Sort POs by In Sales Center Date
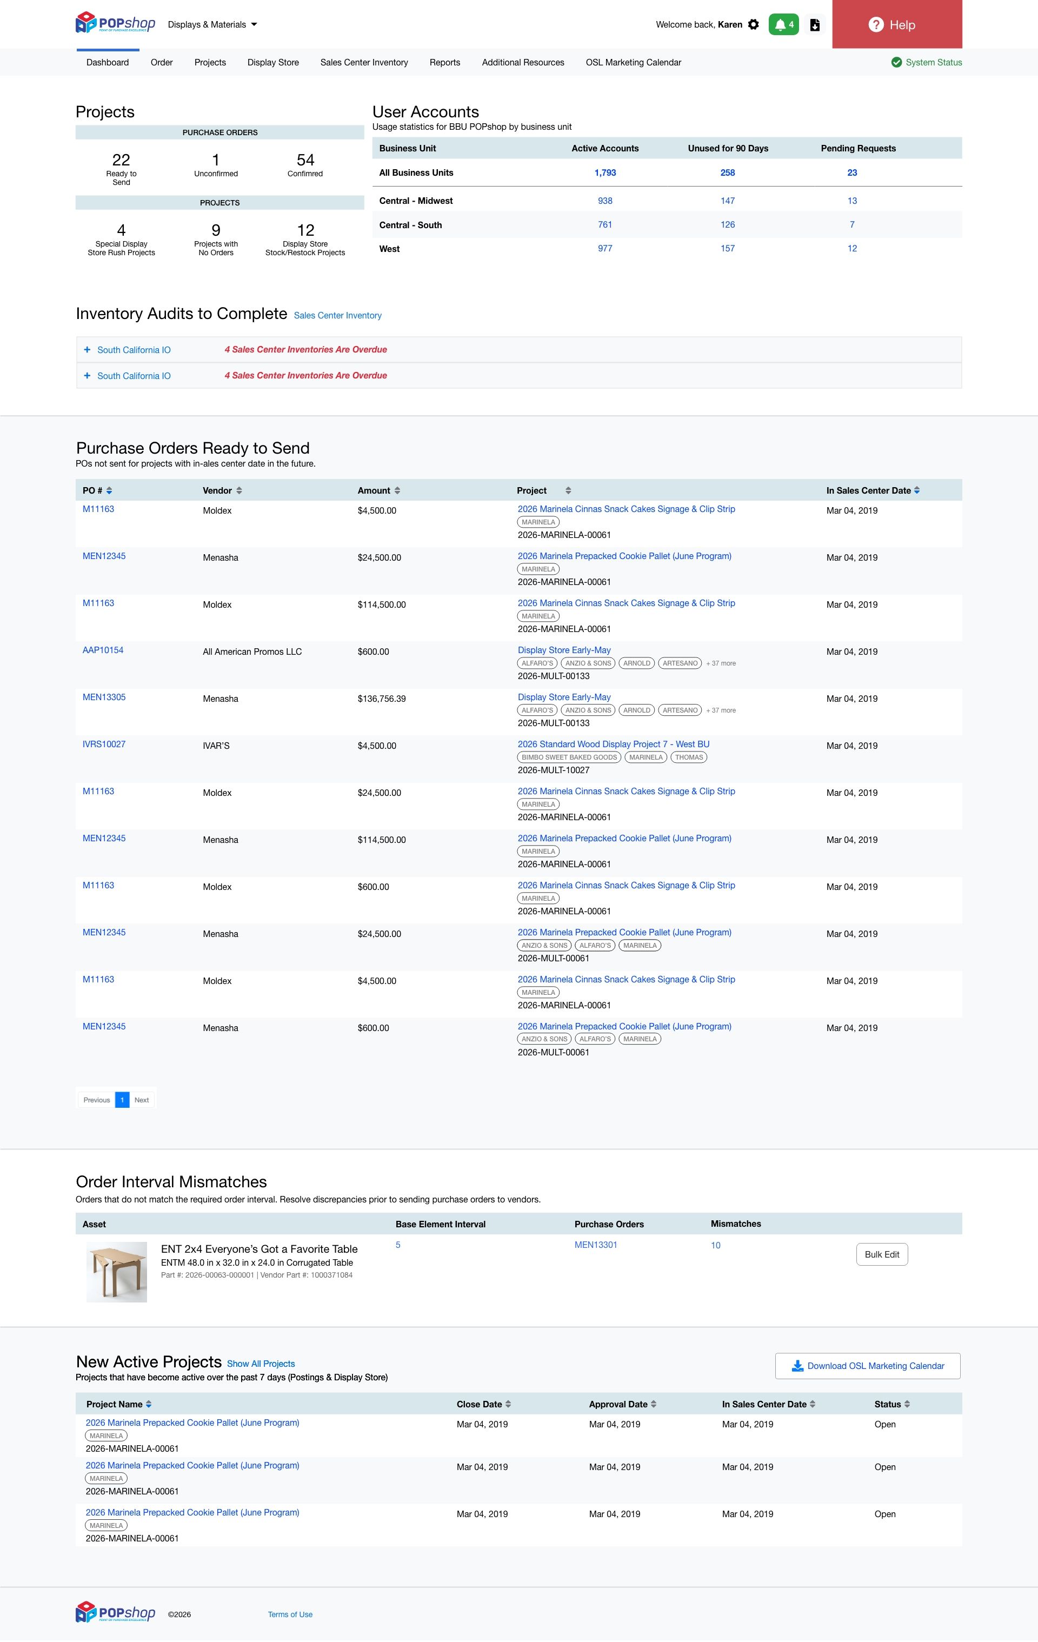 pos(916,490)
